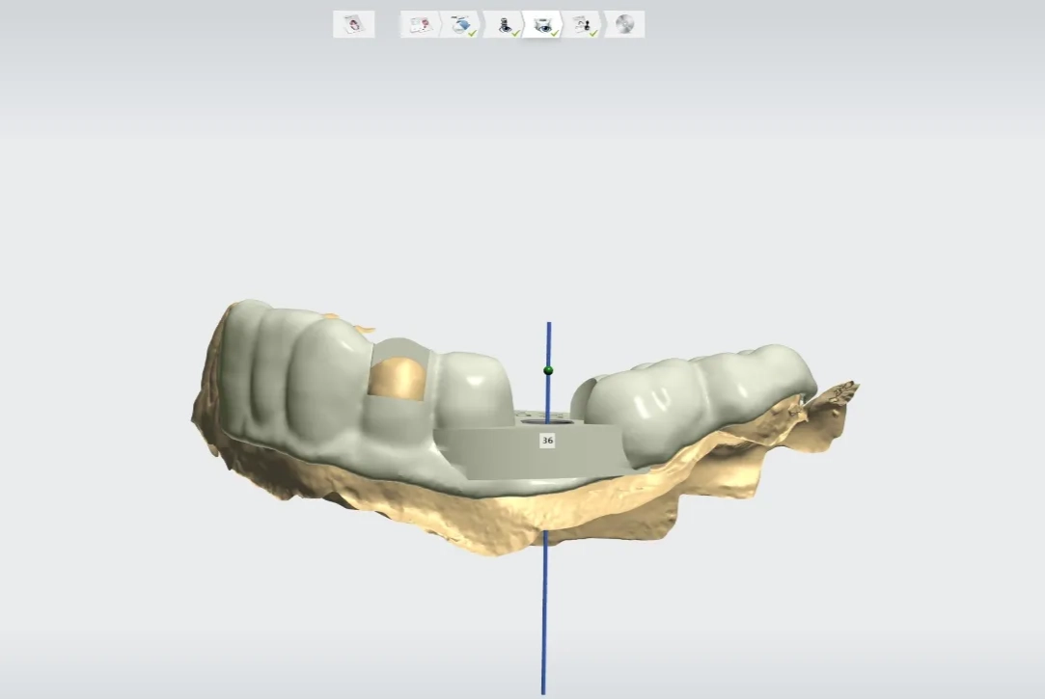This screenshot has width=1045, height=699.
Task: Open the patient case document icon
Action: click(354, 25)
